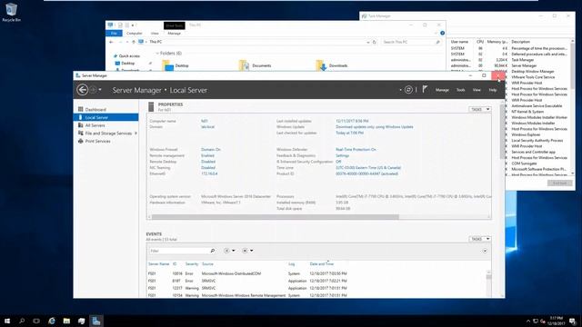The image size is (582, 327).
Task: Sort events by Log column
Action: pyautogui.click(x=291, y=264)
